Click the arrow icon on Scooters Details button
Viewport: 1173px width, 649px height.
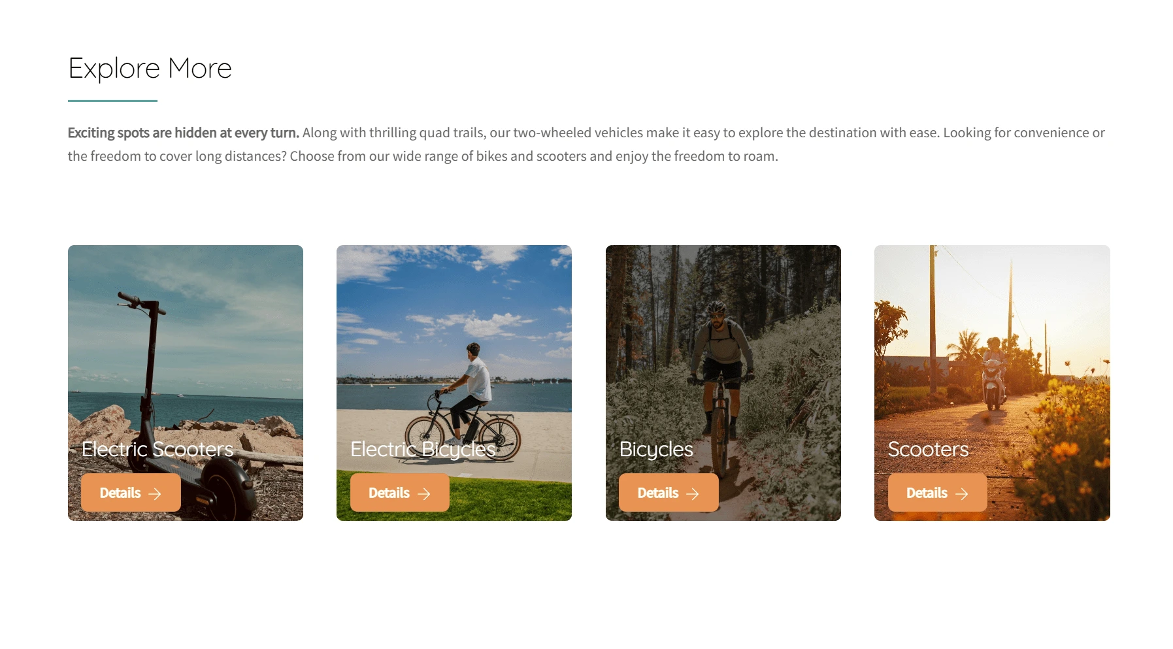coord(962,494)
